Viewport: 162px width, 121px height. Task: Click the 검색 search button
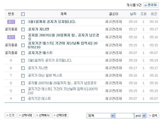point(153,116)
